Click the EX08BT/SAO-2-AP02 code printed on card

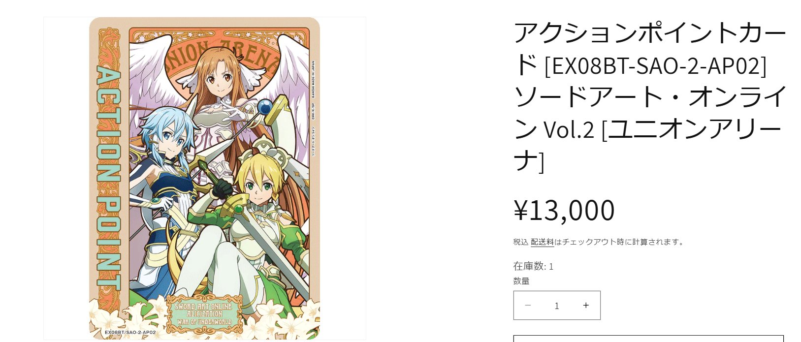tap(130, 332)
